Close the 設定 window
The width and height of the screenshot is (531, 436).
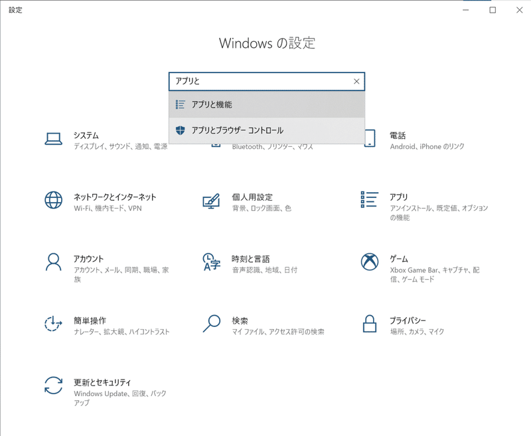[520, 10]
